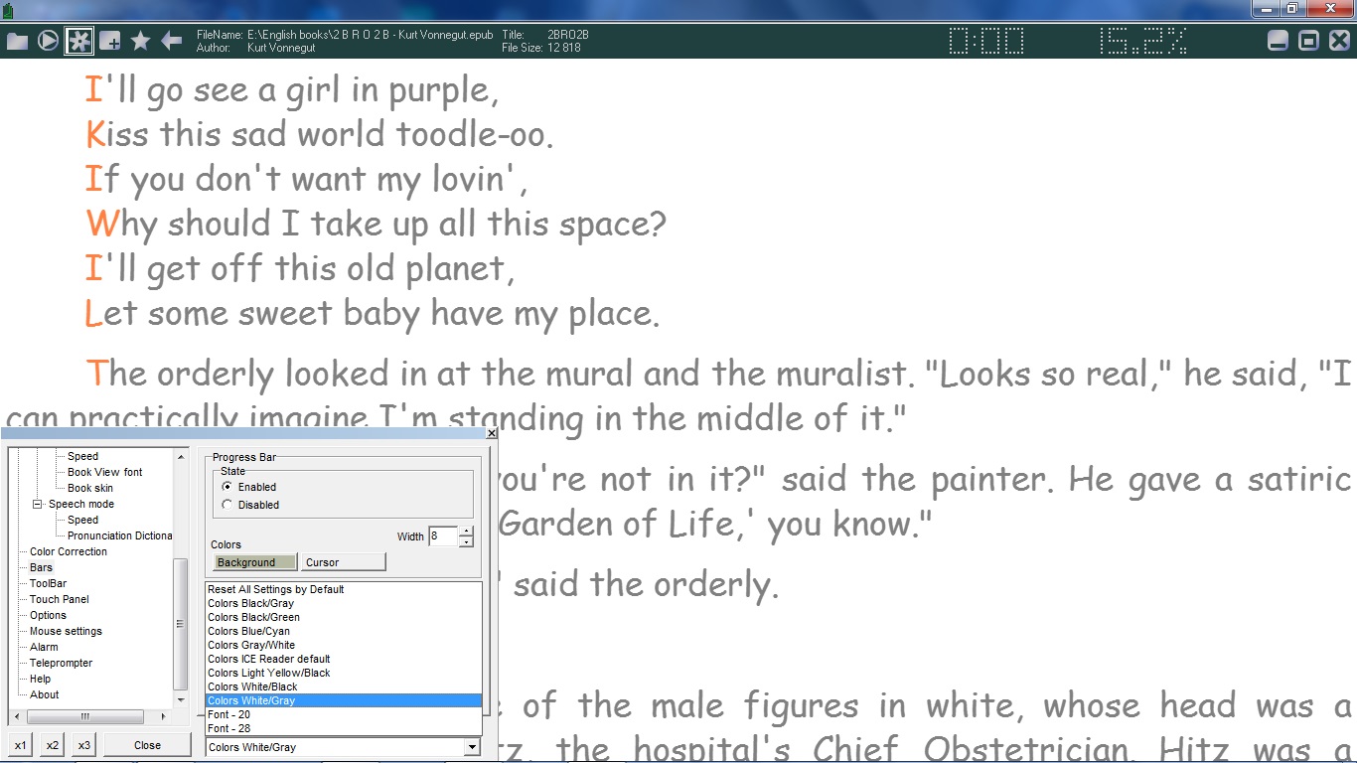Screen dimensions: 1357x763
Task: Click the tree horizontal scrollbar right arrow
Action: (164, 716)
